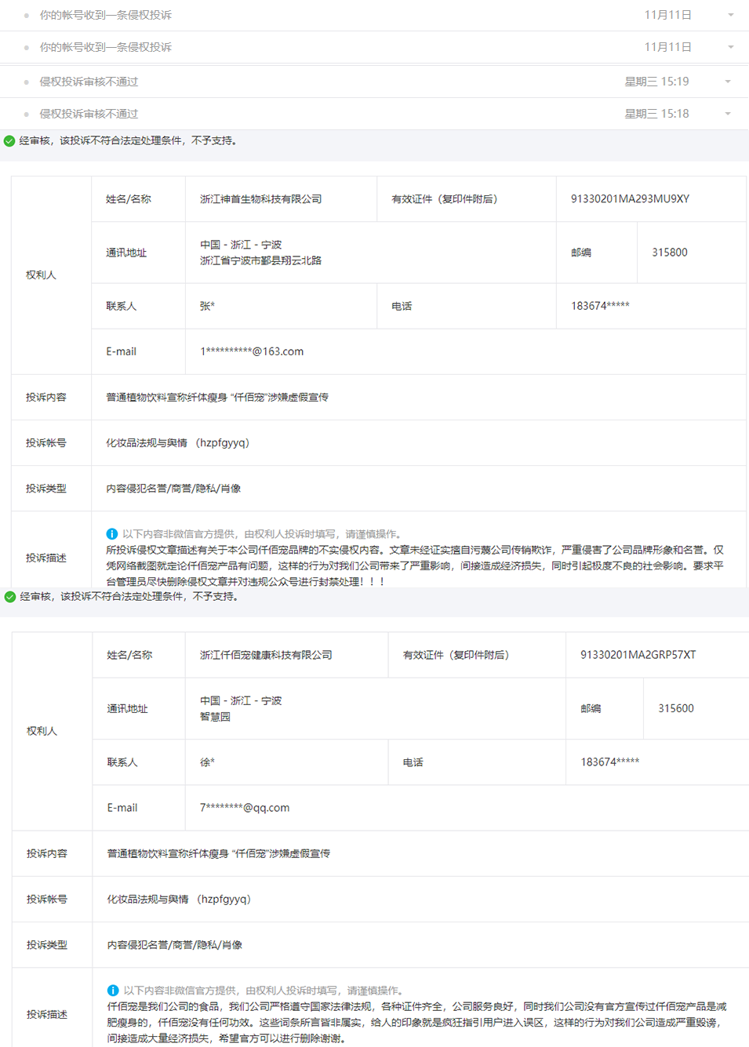Collapse the 星期三 15:18 notification arrow
Viewport: 749px width, 1047px height.
[x=728, y=114]
